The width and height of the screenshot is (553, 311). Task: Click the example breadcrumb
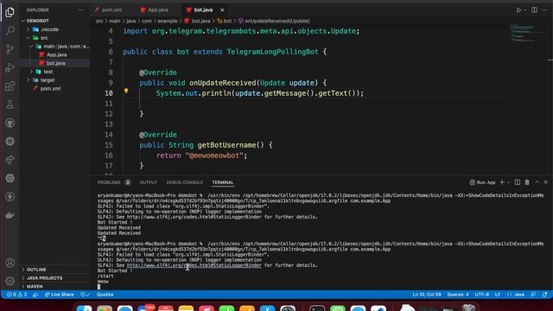tap(168, 21)
